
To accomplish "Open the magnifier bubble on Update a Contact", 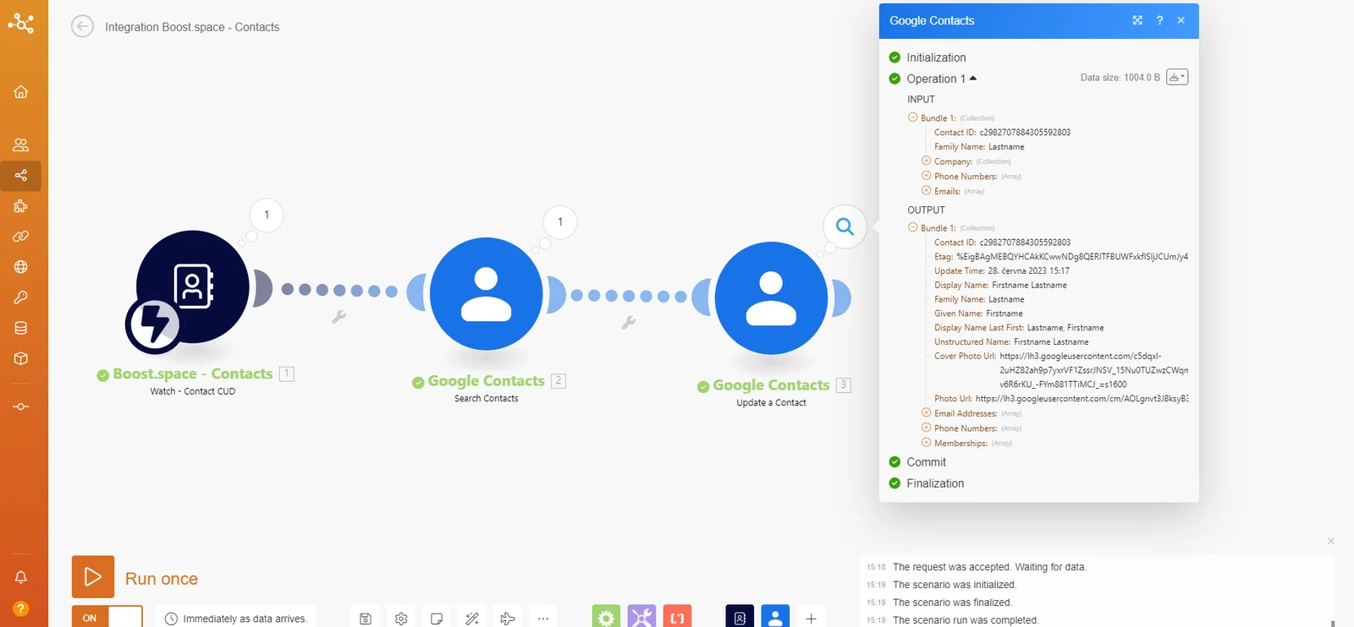I will pyautogui.click(x=845, y=226).
